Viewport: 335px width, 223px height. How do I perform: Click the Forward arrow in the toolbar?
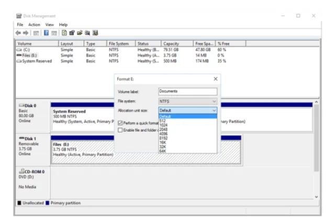[26, 33]
